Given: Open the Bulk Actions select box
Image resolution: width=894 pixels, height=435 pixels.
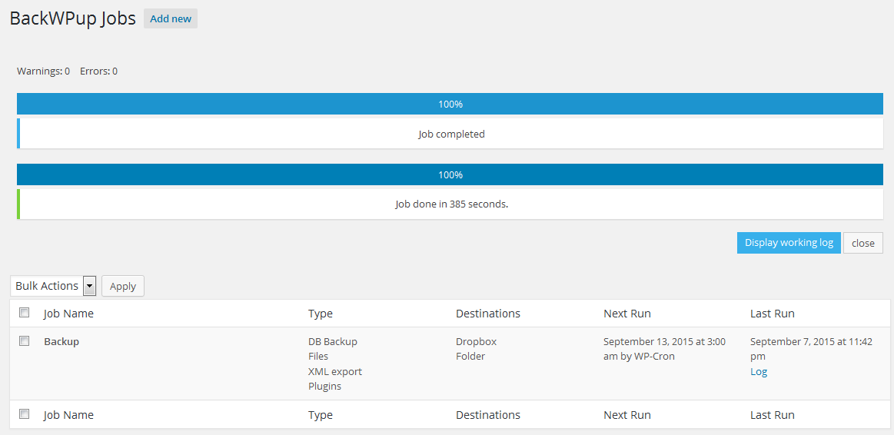Looking at the screenshot, I should coord(53,286).
